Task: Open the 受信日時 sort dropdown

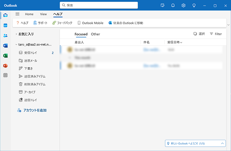Action: 175,42
